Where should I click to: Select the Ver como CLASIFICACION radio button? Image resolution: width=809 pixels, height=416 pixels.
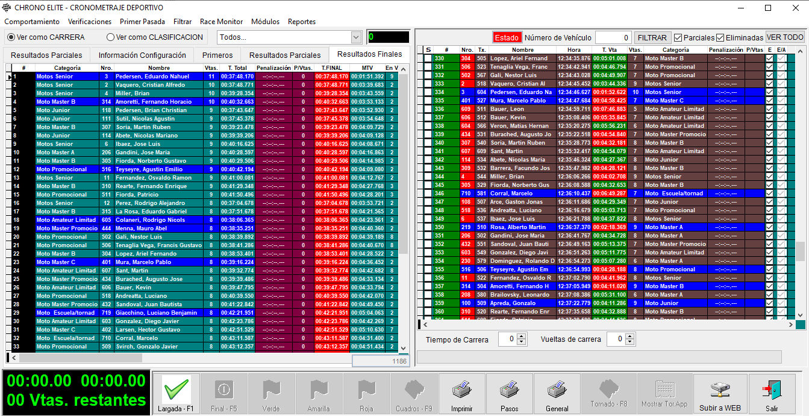pos(110,37)
